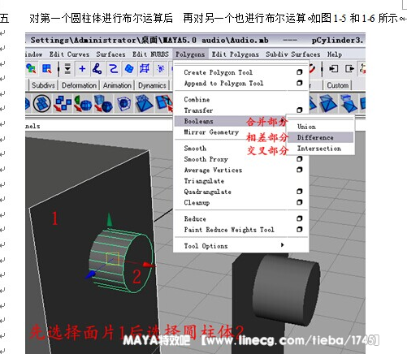Click the shelf icon with green half-sphere
Image resolution: width=407 pixels, height=354 pixels.
(83, 103)
